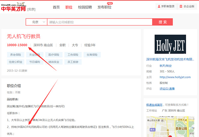Click the 2015-12-31更新 date text
Image resolution: width=199 pixels, height=137 pixels.
tap(17, 71)
